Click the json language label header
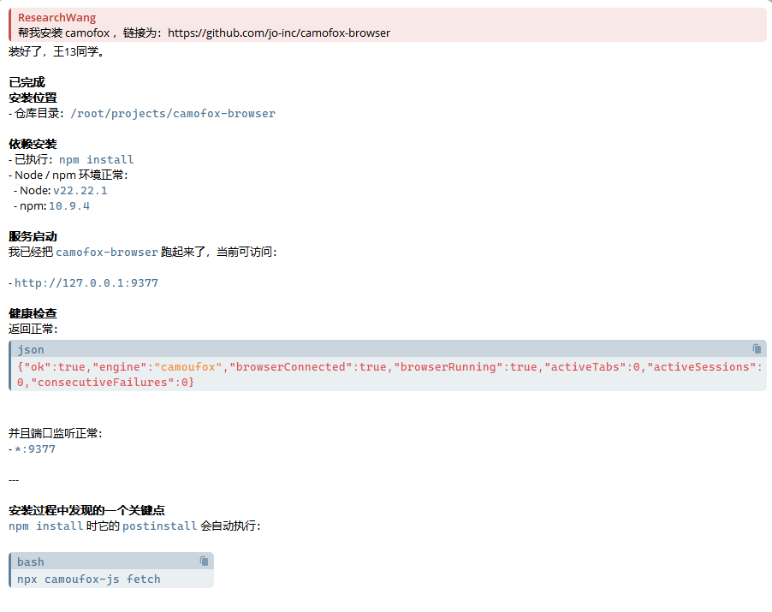 click(31, 349)
